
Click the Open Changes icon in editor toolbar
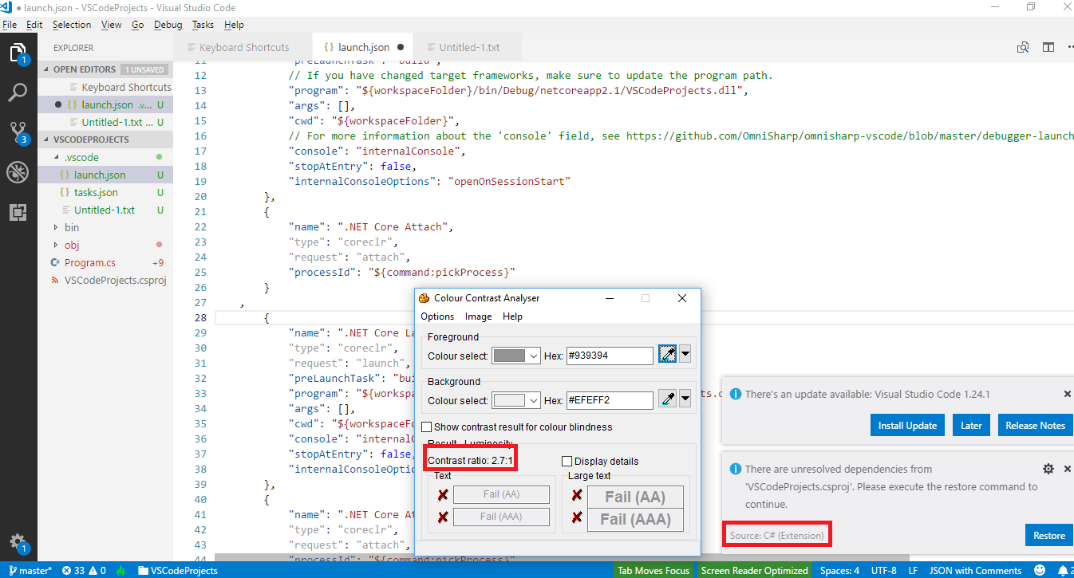1023,47
